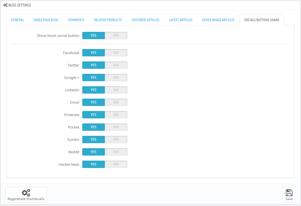Click the Reddit label

coord(74,152)
